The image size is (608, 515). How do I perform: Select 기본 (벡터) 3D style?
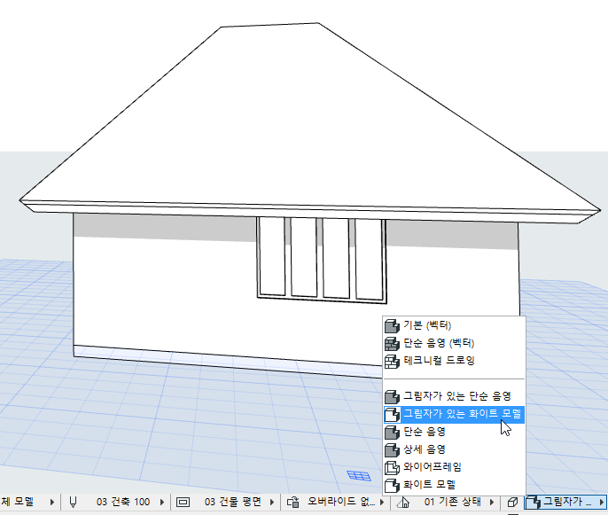click(454, 325)
